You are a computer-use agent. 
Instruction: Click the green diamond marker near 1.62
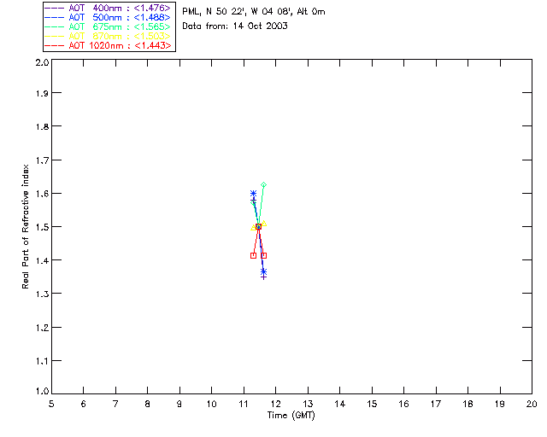pos(264,184)
